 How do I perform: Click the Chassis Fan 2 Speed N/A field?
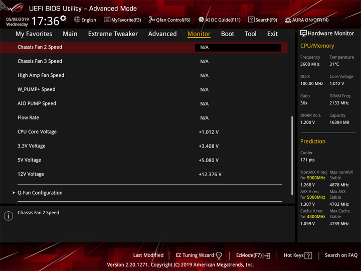238,48
